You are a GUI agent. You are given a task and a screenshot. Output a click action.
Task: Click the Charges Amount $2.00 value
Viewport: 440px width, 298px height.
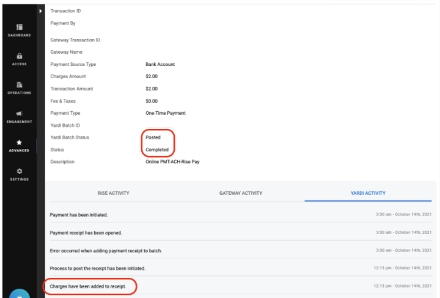pyautogui.click(x=152, y=76)
